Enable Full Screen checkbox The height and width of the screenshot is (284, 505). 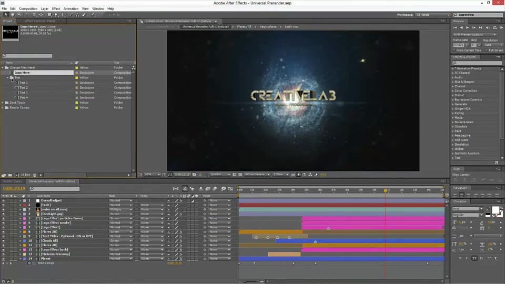[x=486, y=50]
